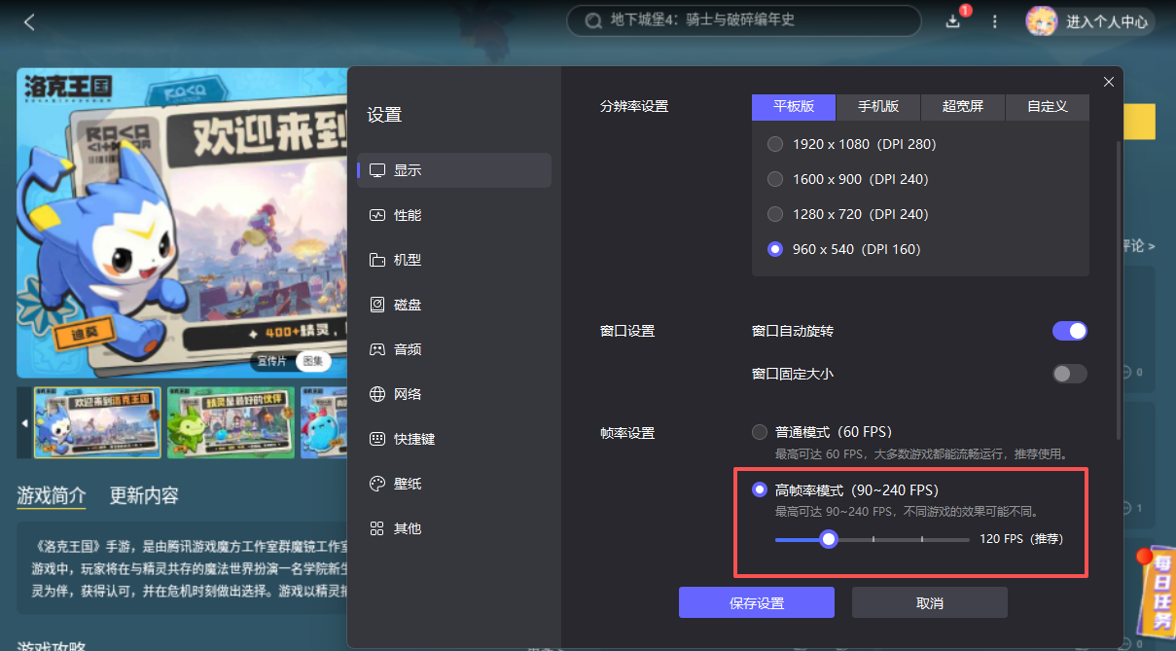Open the downloads icon with badge
Screen dimensions: 1176x651
click(x=953, y=21)
